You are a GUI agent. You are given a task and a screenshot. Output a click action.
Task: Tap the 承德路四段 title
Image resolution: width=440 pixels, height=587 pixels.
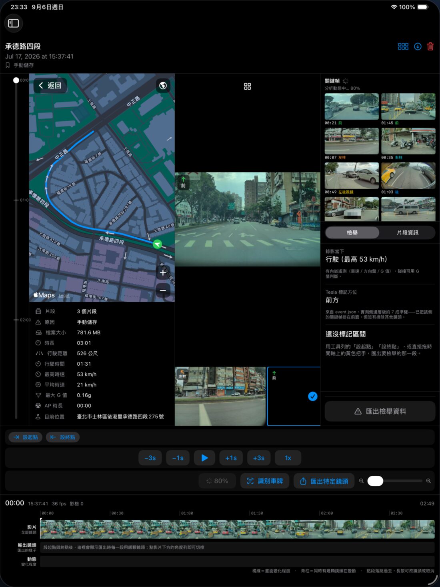23,46
